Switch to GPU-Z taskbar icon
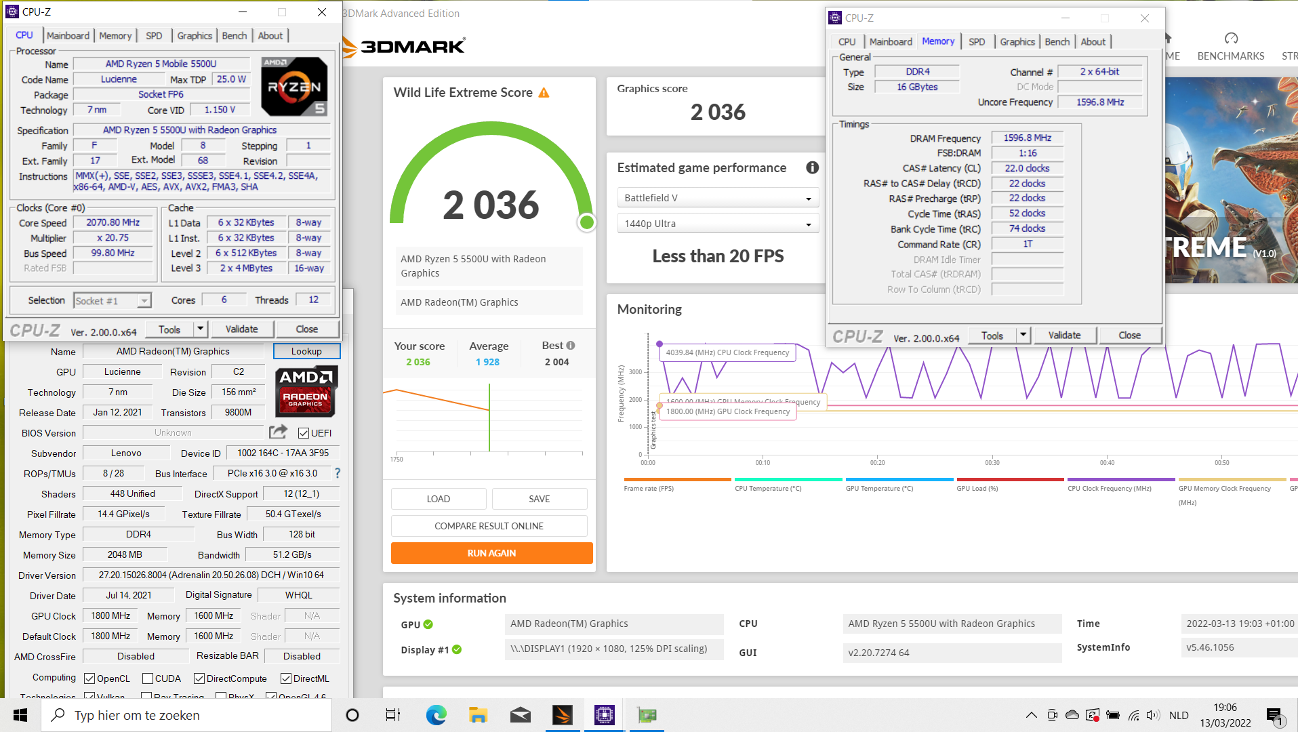Image resolution: width=1298 pixels, height=732 pixels. (647, 715)
